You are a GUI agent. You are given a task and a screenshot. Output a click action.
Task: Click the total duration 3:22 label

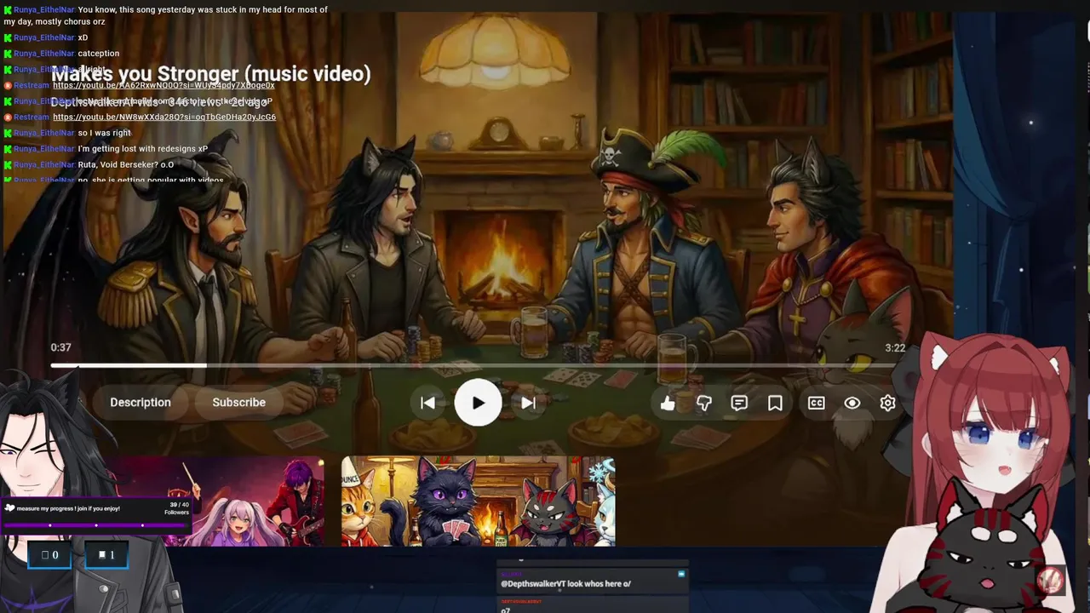click(895, 347)
